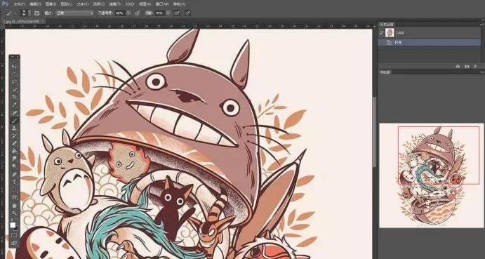This screenshot has width=485, height=259.
Task: Close the 1.jpg document tab
Action: [x=43, y=21]
